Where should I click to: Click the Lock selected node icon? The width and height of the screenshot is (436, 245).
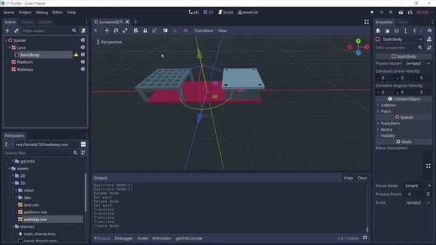145,31
